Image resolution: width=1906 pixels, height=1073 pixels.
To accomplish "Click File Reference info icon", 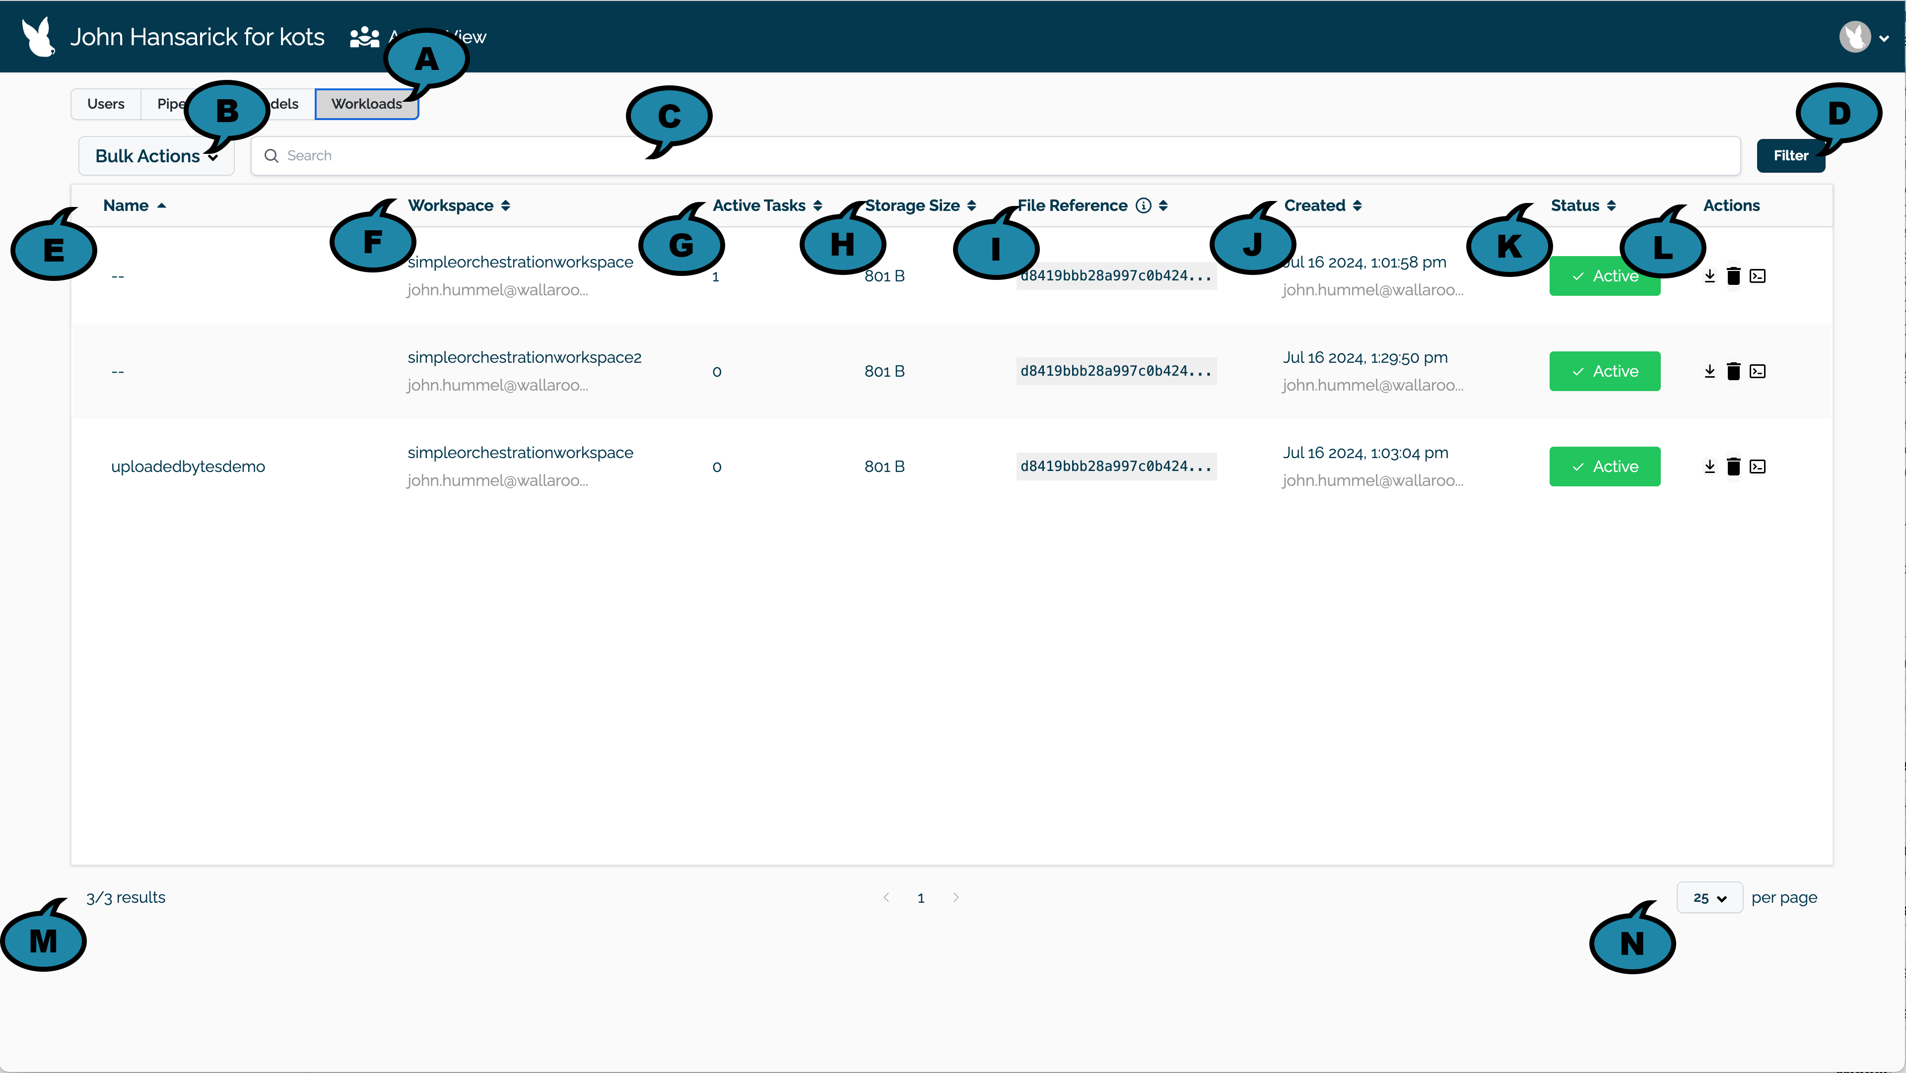I will [x=1143, y=206].
